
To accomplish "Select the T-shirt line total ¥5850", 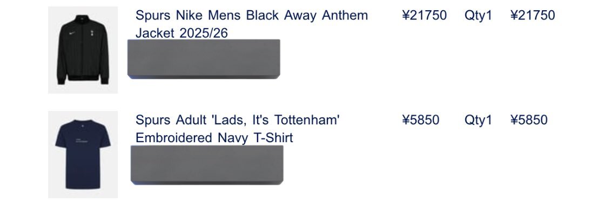I will coord(528,120).
